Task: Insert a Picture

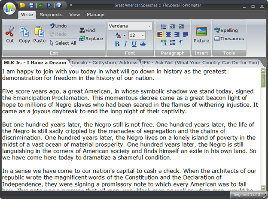Action: (x=201, y=35)
